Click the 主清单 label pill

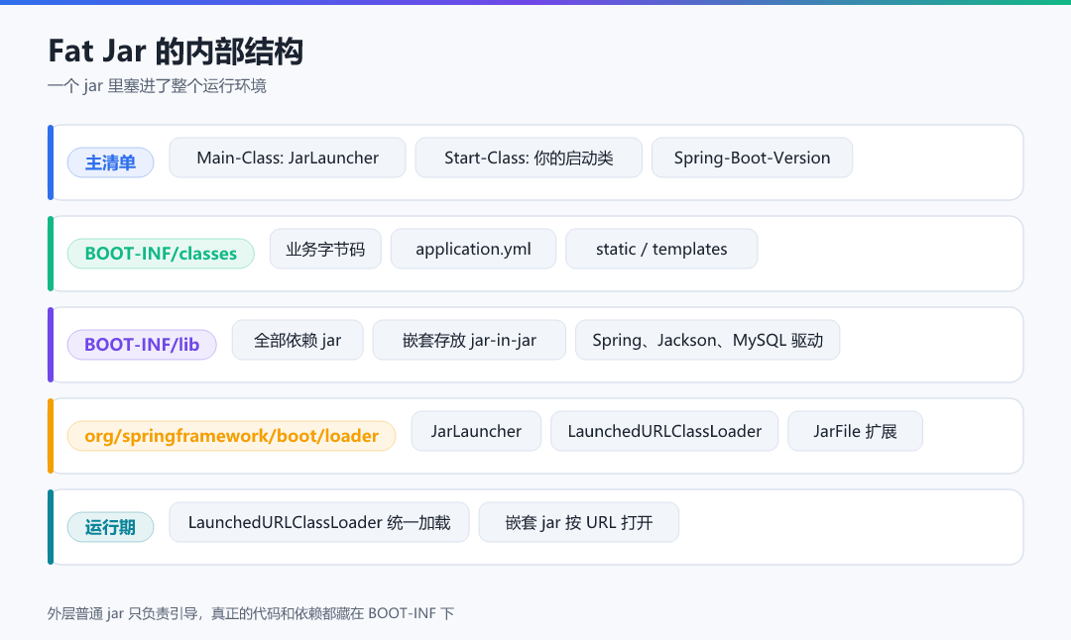click(110, 162)
